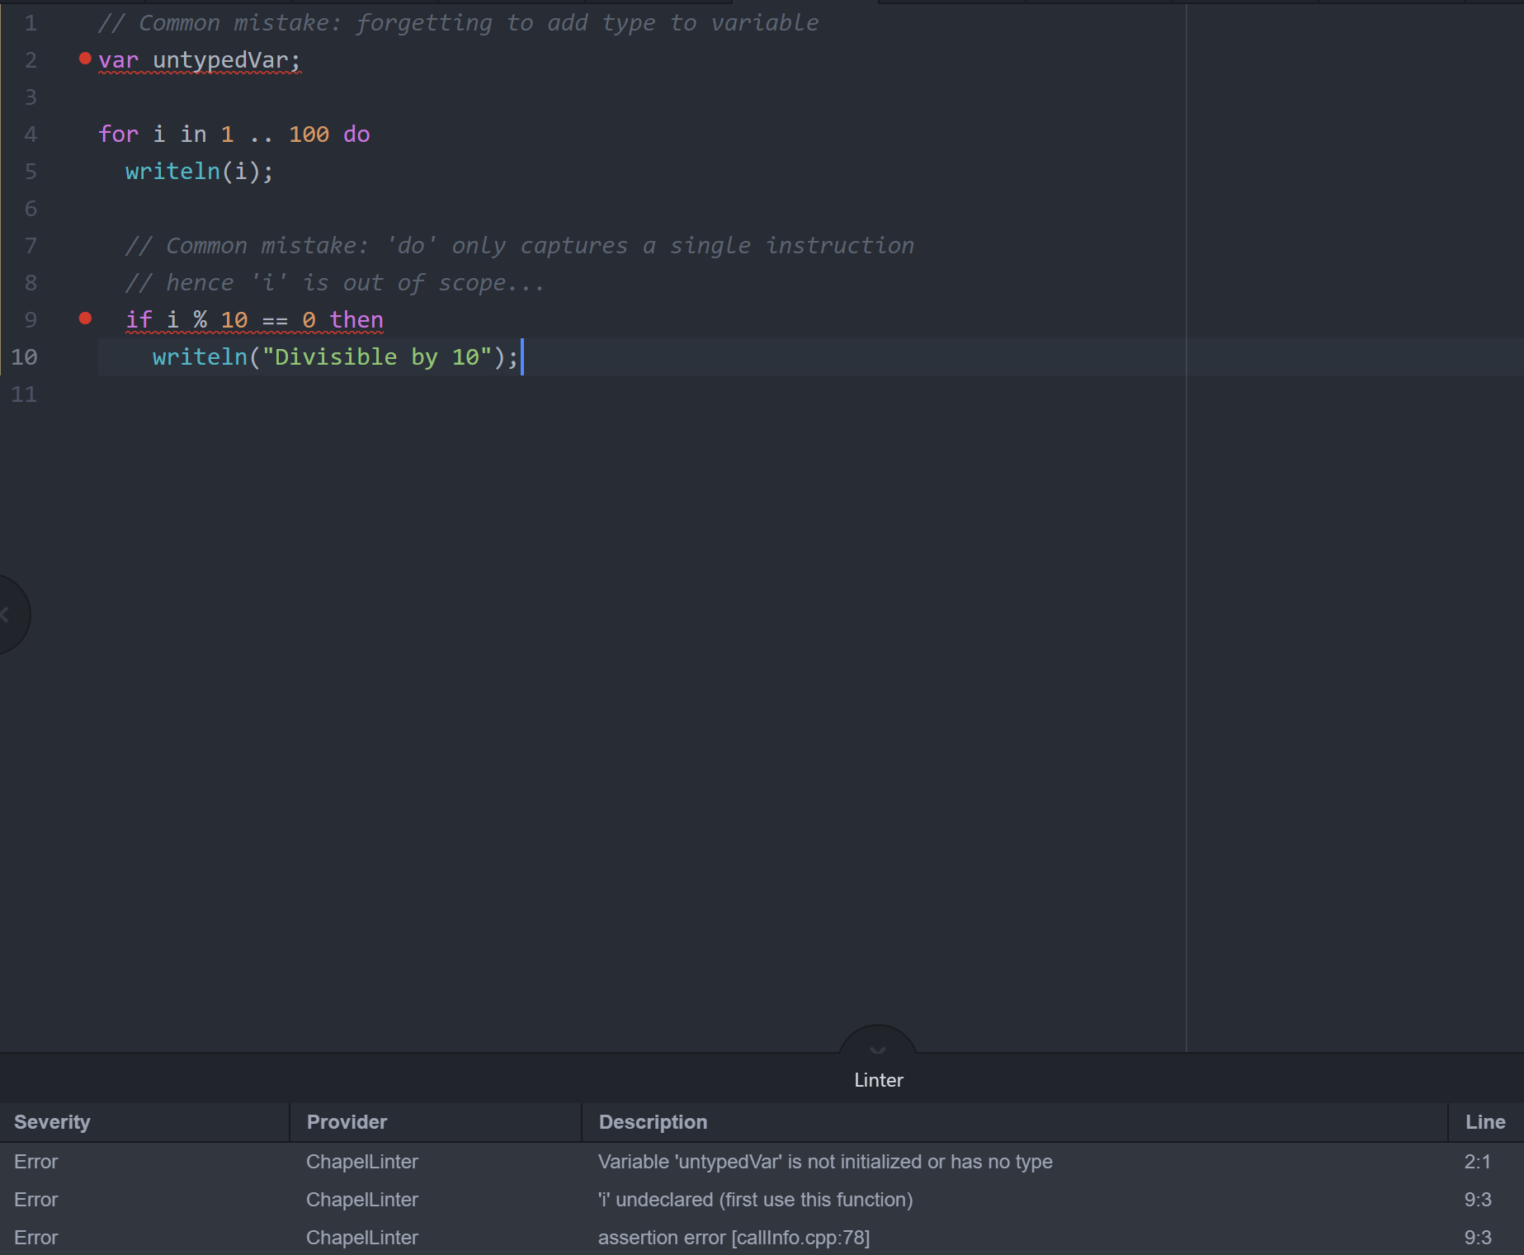Open the 'untypedVar' not initialized error row
The image size is (1524, 1255).
tap(762, 1162)
